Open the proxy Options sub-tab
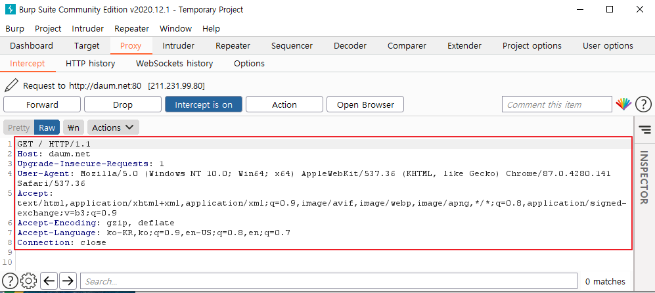The height and width of the screenshot is (293, 655). (249, 64)
